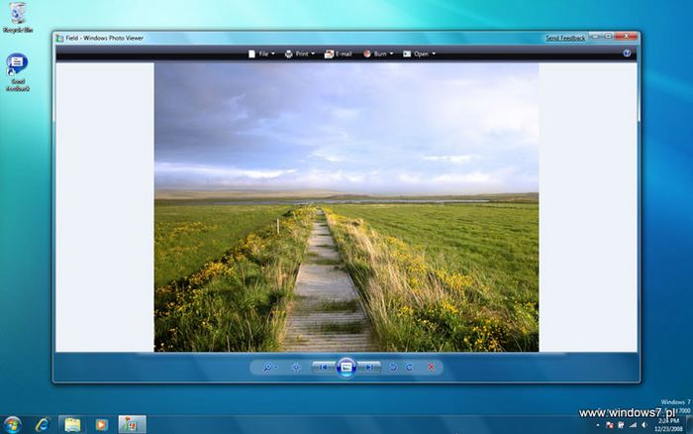Click the Photo Viewer taskbar button
This screenshot has width=693, height=434.
(132, 425)
